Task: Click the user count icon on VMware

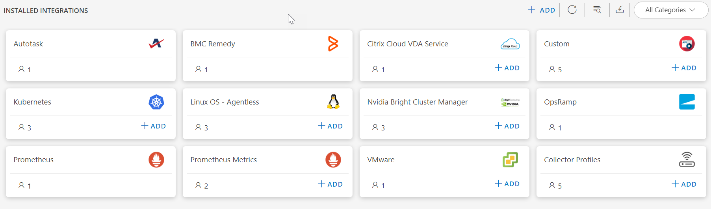Action: [375, 185]
